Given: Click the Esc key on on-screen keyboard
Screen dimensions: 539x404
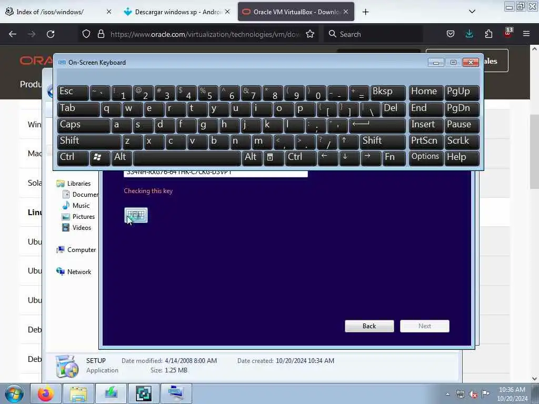Looking at the screenshot, I should tap(73, 93).
